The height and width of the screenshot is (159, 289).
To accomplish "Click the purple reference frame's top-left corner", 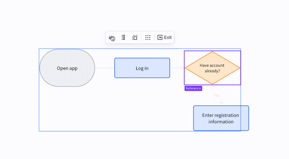I will coord(184,51).
